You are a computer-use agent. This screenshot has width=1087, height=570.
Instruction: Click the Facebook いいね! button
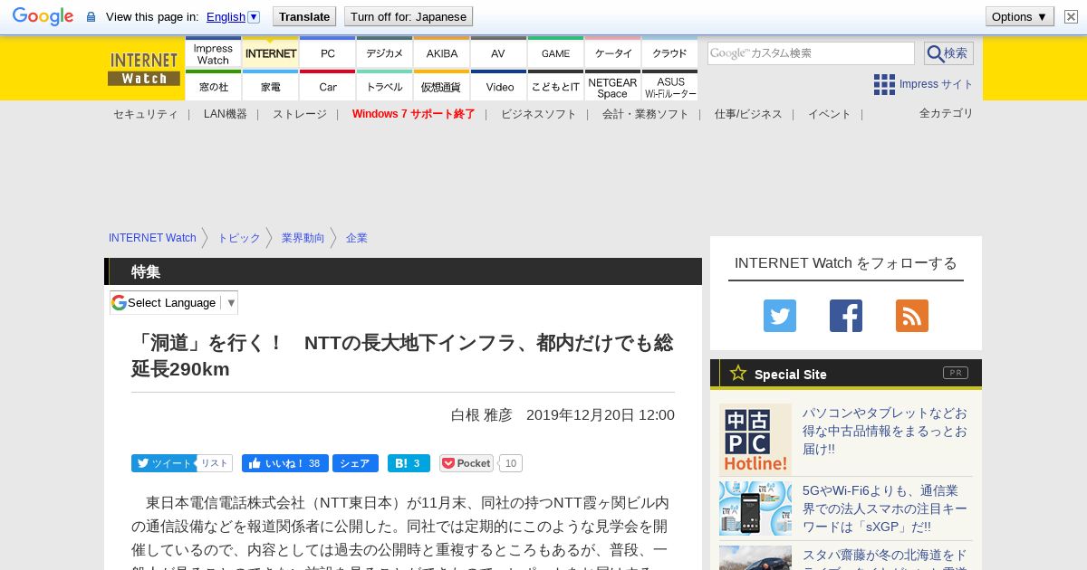coord(285,463)
